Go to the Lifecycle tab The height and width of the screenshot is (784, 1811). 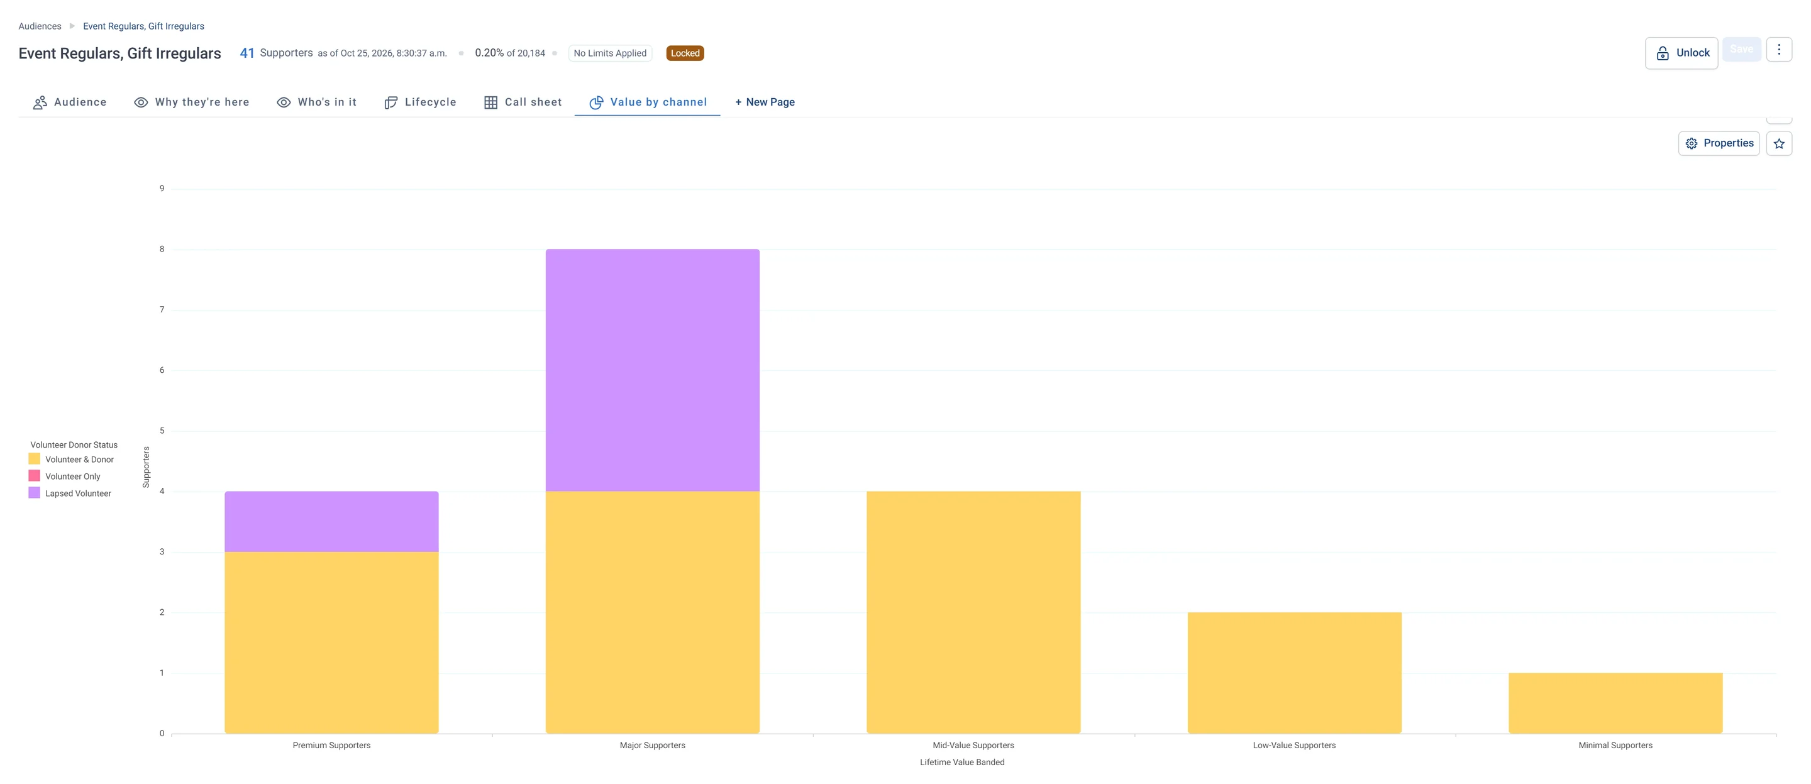pos(419,102)
